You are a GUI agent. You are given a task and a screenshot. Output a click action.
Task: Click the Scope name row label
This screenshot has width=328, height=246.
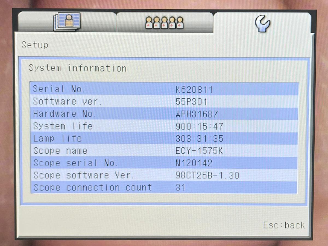pos(60,151)
